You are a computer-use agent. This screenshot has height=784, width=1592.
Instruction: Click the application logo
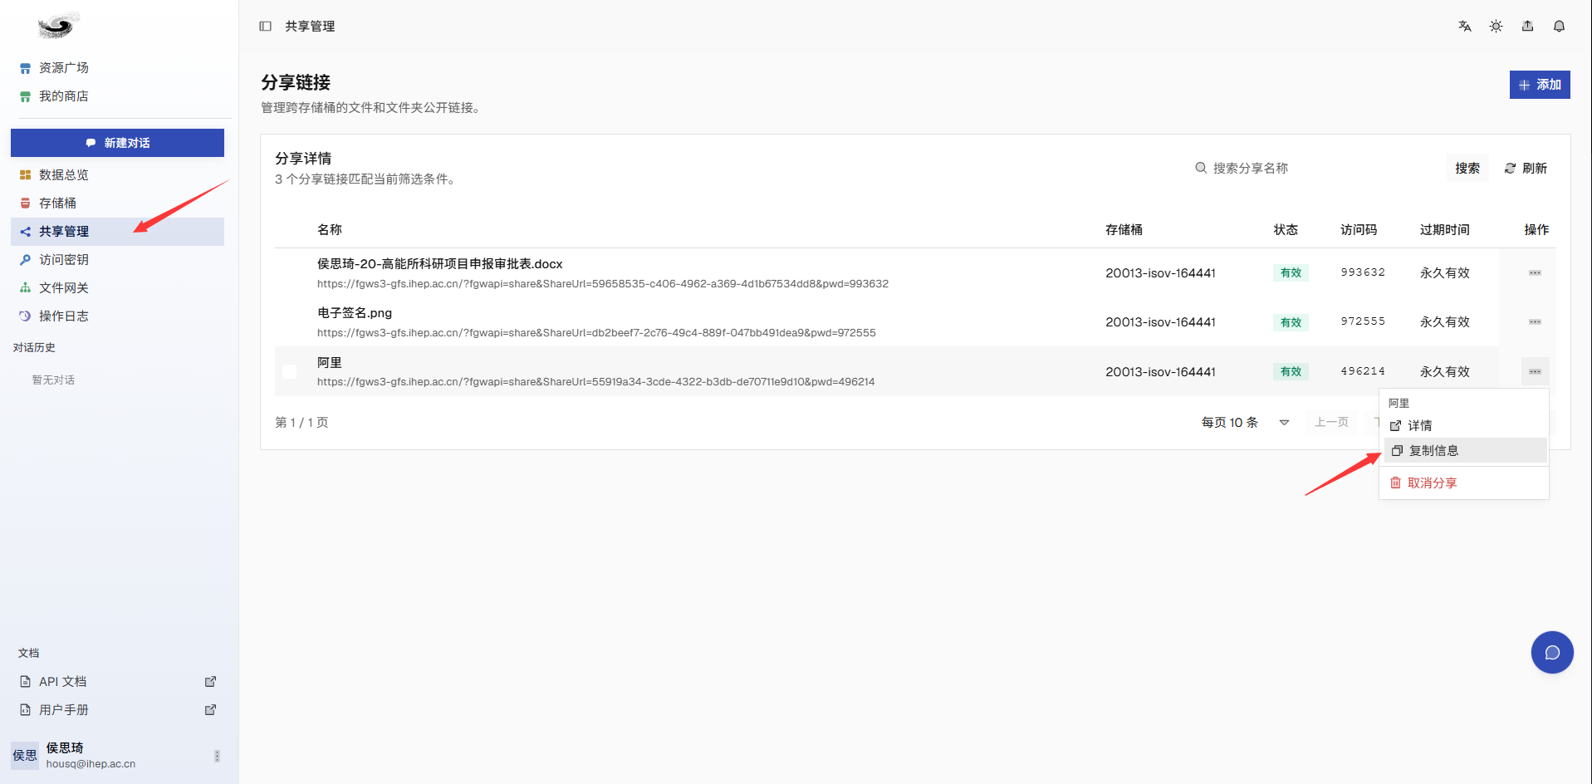(58, 27)
